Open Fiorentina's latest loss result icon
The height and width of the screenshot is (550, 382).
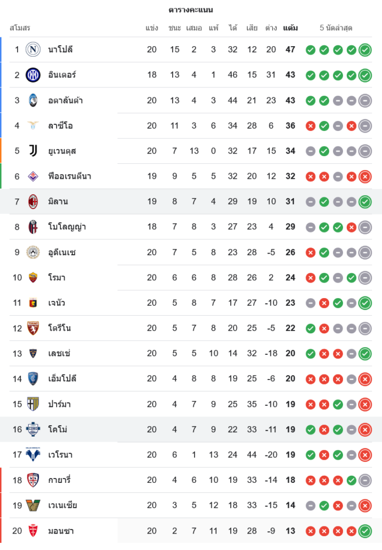(365, 177)
